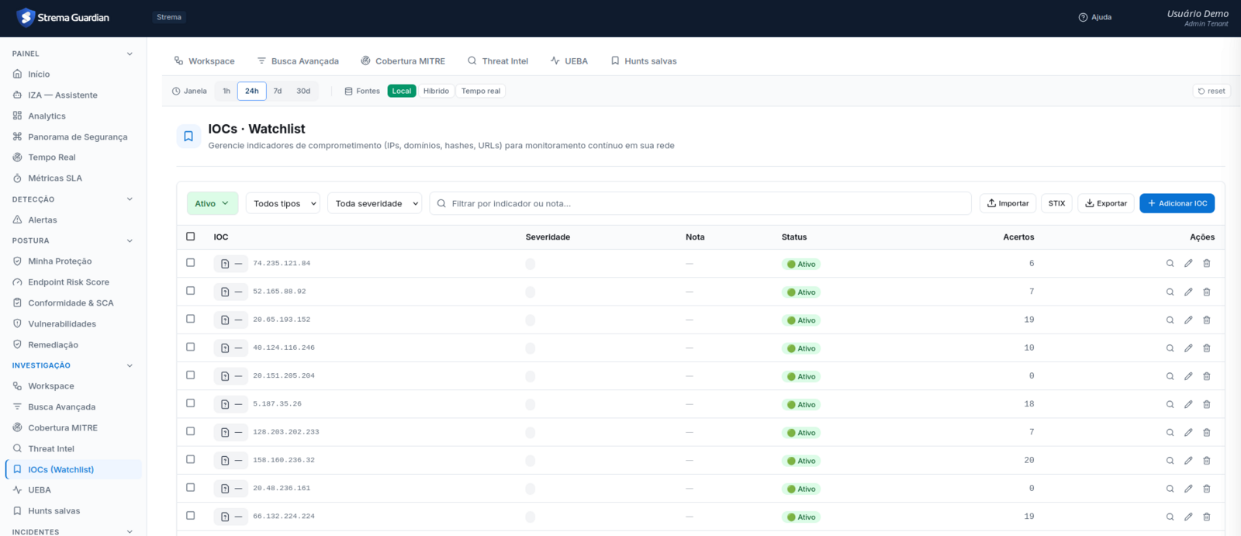Delete IOC 74.235.121.84 from watchlist
Viewport: 1241px width, 536px height.
click(x=1207, y=264)
